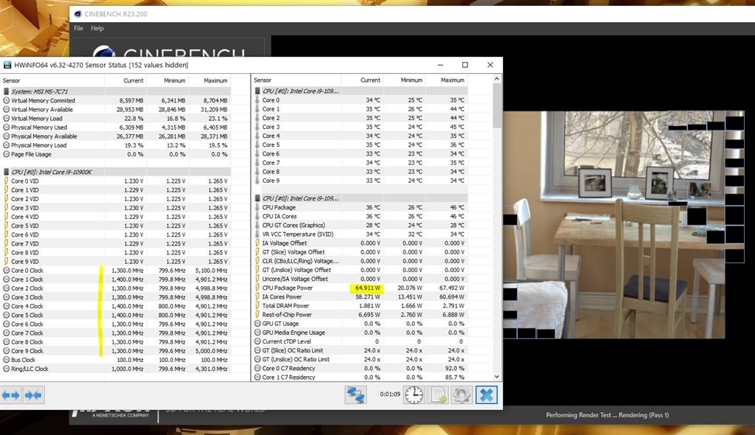Click the vertical scrollbar thumb in right panel
The width and height of the screenshot is (755, 435).
click(x=497, y=105)
